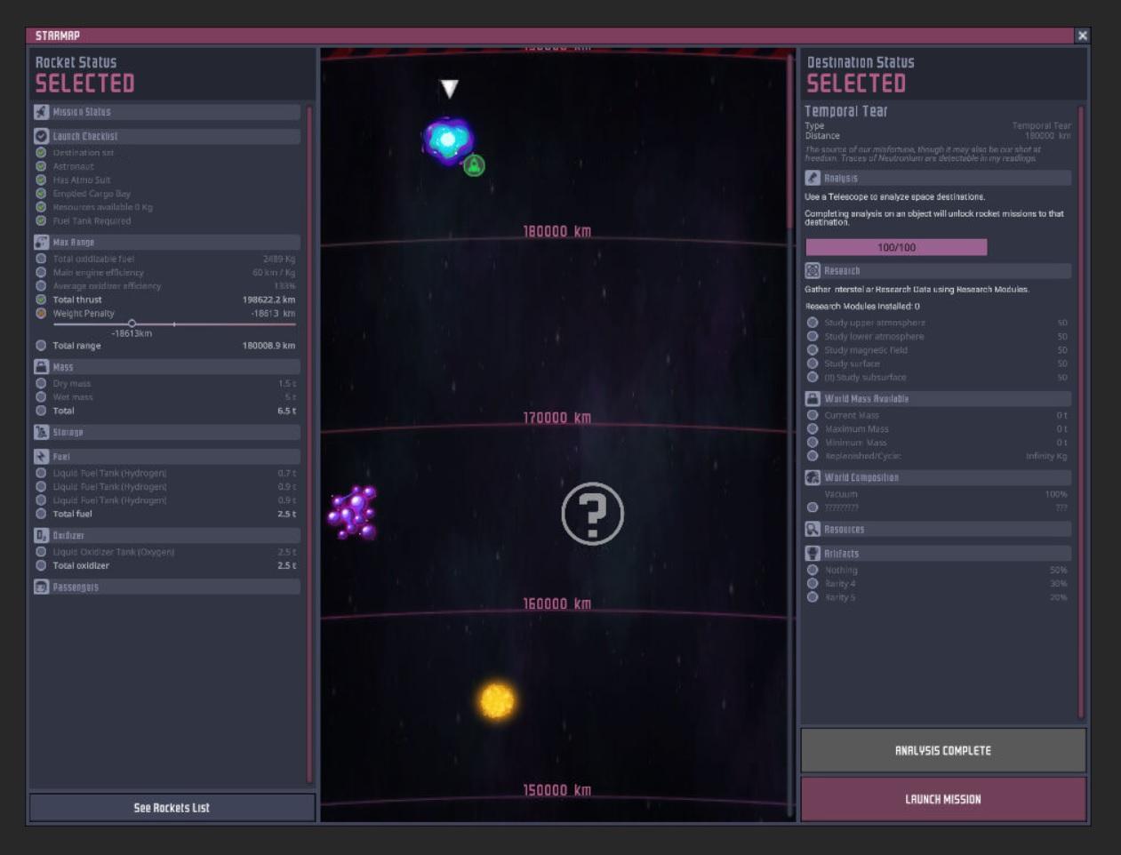
Task: Expand the Mission Status section
Action: (167, 112)
